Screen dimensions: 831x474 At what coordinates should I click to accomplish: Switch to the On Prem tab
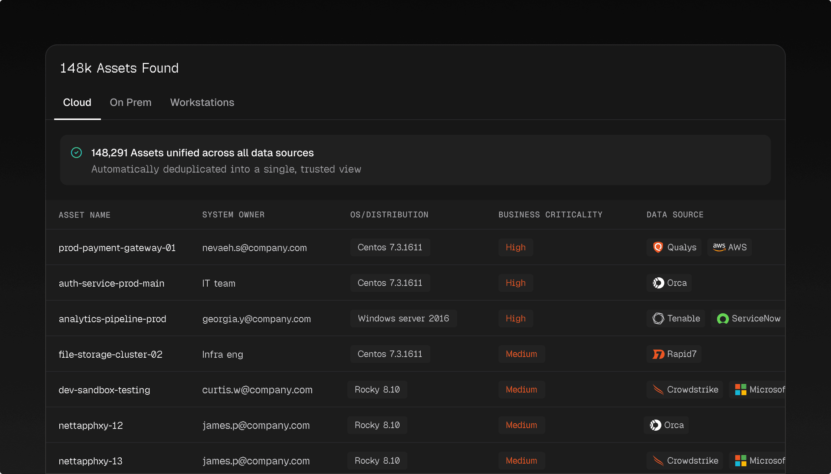[131, 103]
